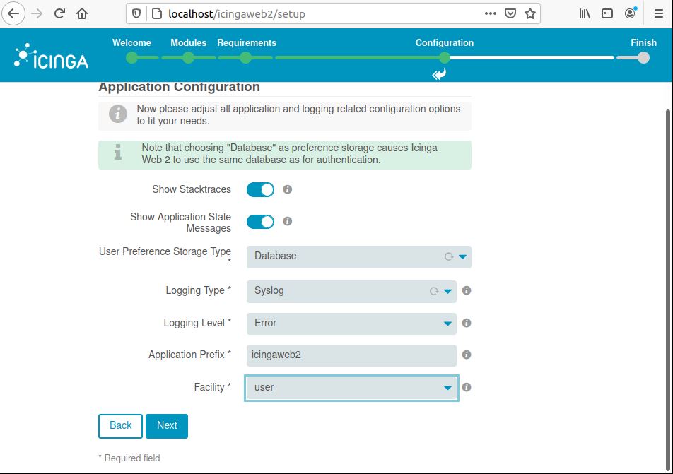Go to the Welcome wizard step

(131, 57)
